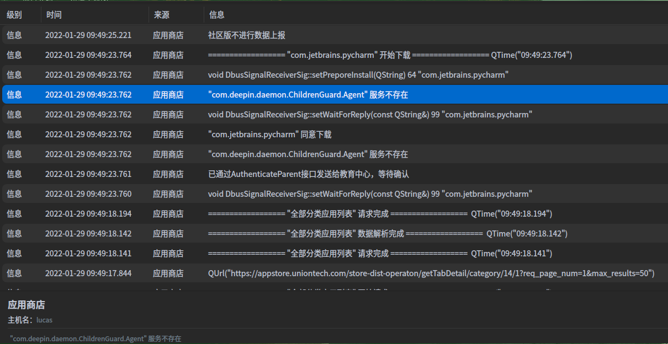Select the 全部分类应用列表 数据解析完成 message
The height and width of the screenshot is (344, 668).
coord(388,234)
